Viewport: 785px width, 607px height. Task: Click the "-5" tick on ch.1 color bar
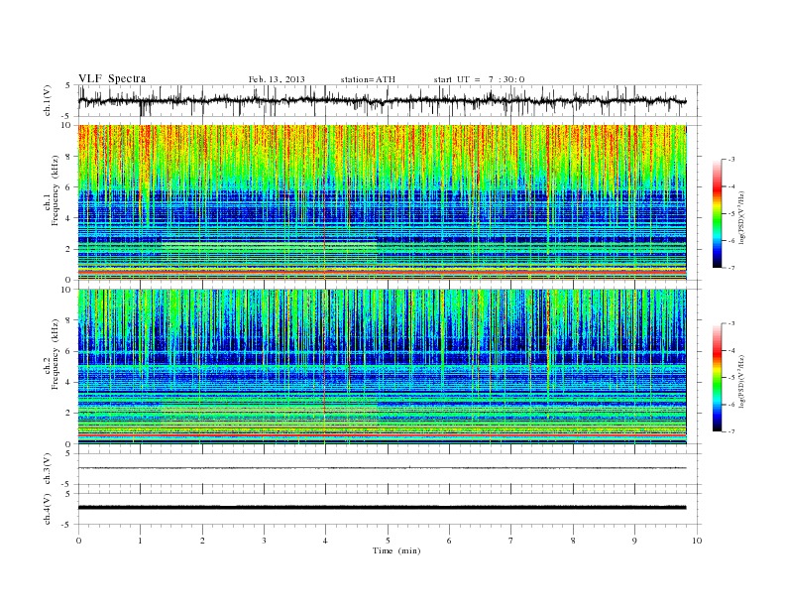coord(730,213)
